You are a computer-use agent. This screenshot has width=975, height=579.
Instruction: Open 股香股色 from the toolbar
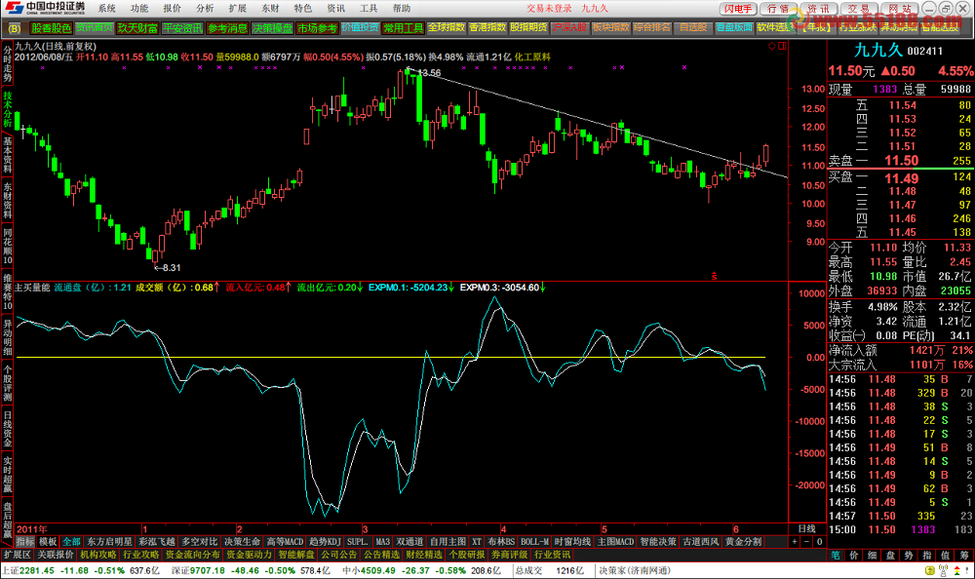pyautogui.click(x=52, y=28)
